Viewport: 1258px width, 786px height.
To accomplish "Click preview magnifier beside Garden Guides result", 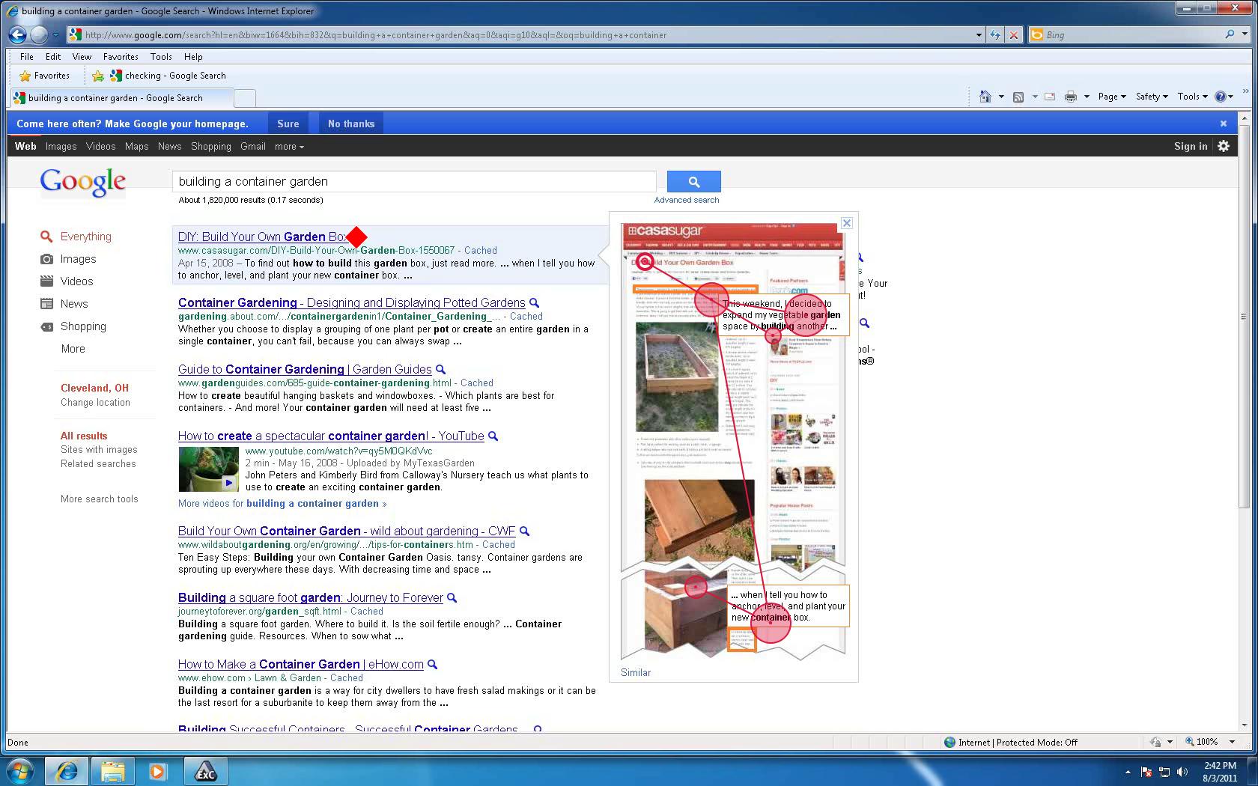I will point(441,370).
